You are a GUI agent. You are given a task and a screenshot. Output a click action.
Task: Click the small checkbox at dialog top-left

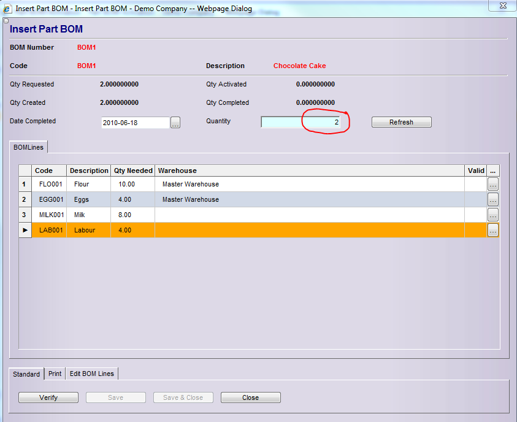[6, 21]
